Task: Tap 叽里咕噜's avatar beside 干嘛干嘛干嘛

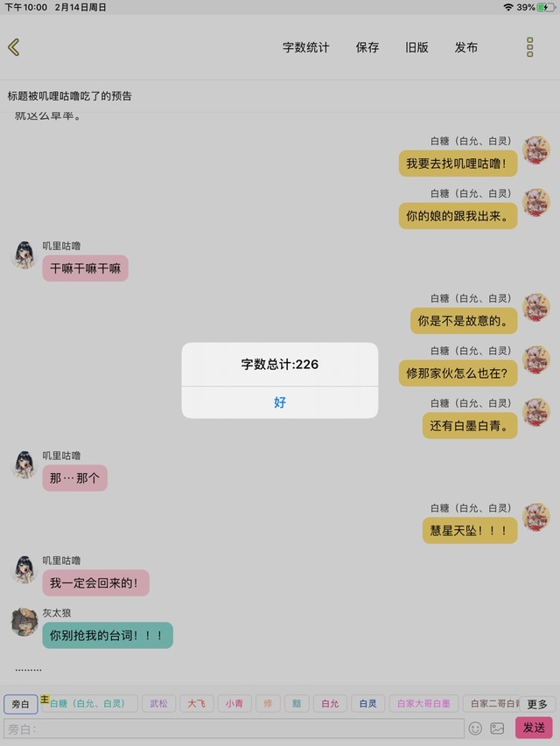Action: click(24, 255)
